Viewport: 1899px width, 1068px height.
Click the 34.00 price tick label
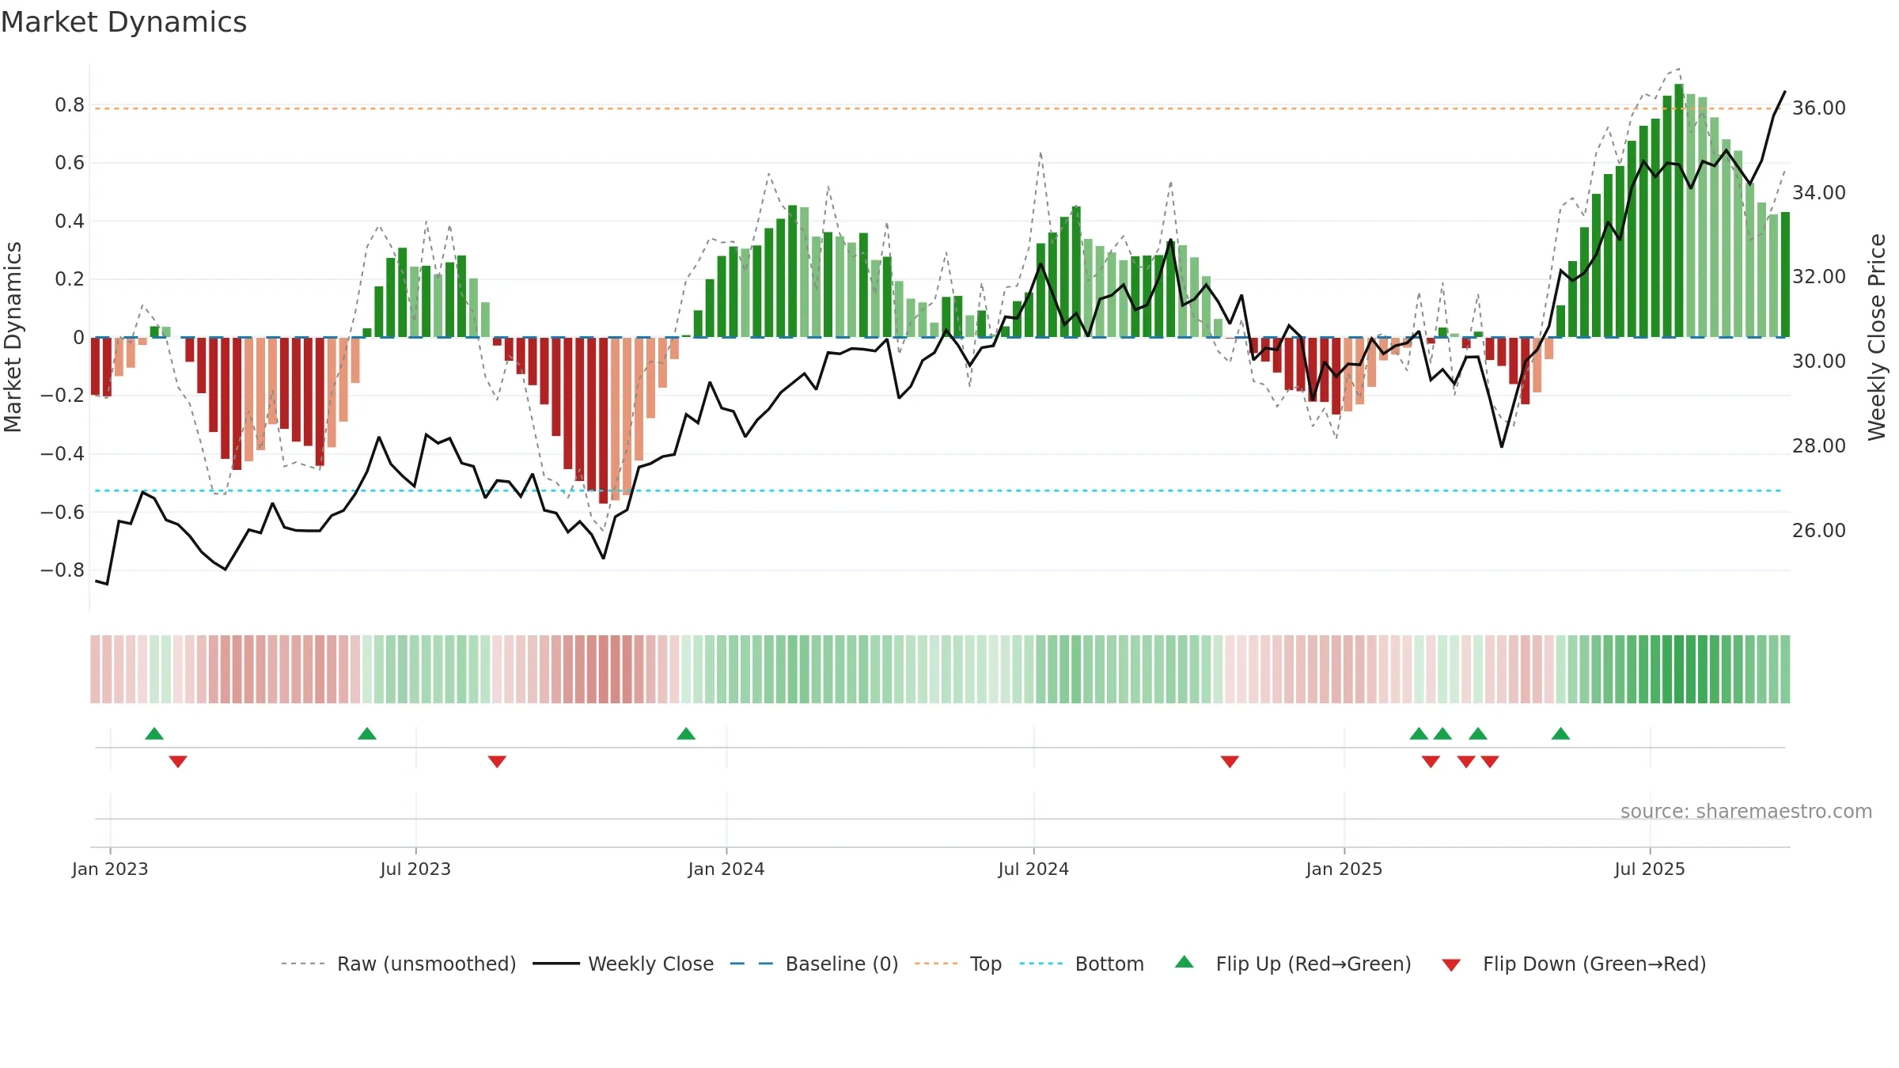[1819, 193]
